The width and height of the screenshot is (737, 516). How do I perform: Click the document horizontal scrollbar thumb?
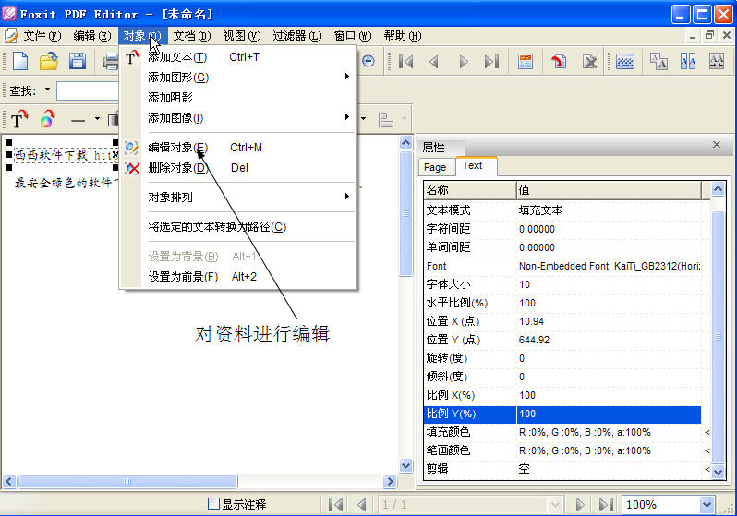pyautogui.click(x=127, y=481)
